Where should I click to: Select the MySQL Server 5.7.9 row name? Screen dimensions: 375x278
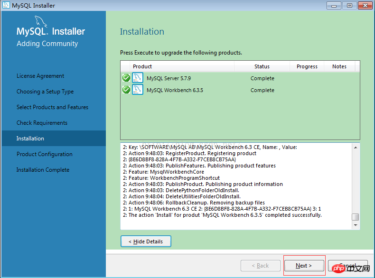point(169,78)
